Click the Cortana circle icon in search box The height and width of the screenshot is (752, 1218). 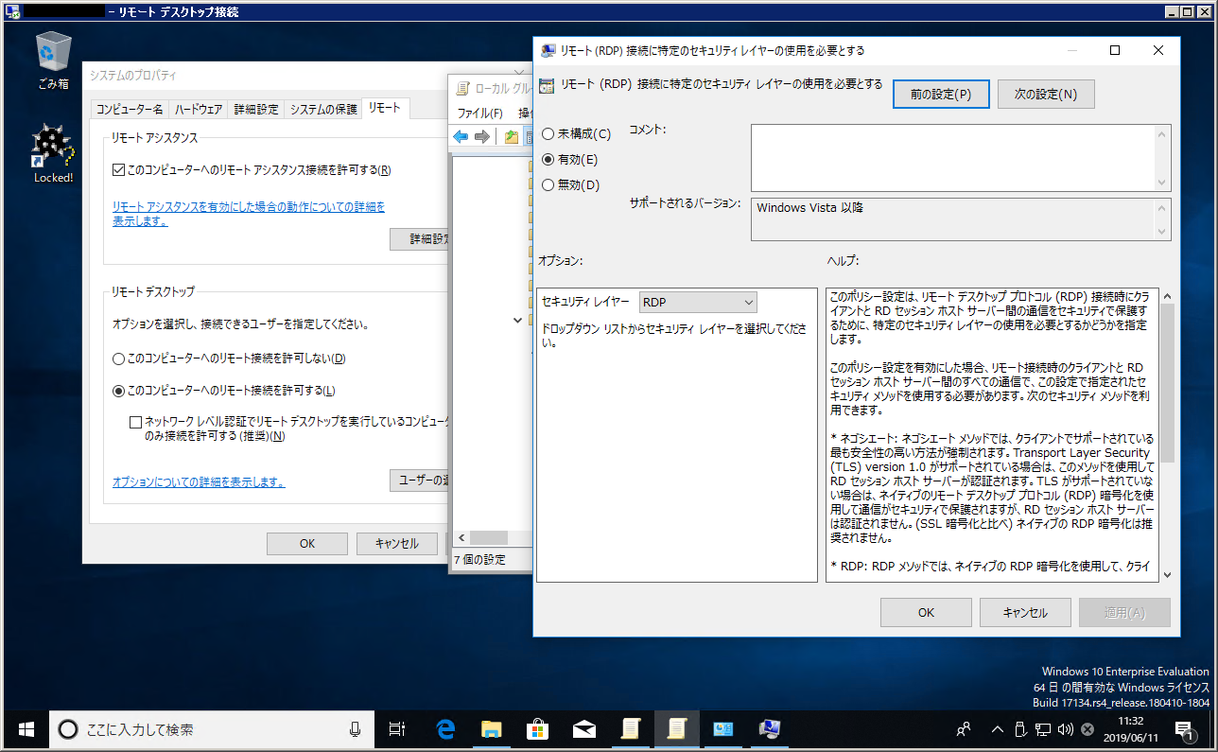click(68, 729)
